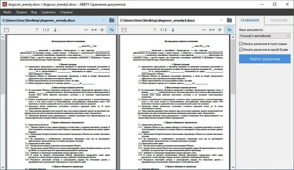Go to next page in left document
294x170 pixels.
pos(55,30)
